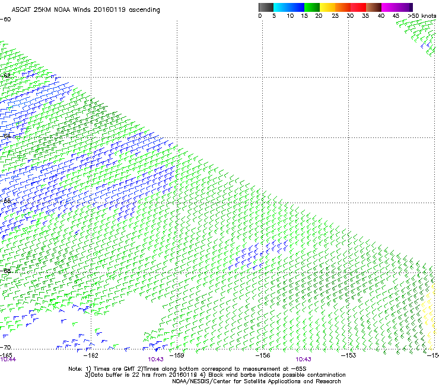The height and width of the screenshot is (385, 439).
Task: Click the 10:43 time stamp right of -156
Action: pos(304,360)
